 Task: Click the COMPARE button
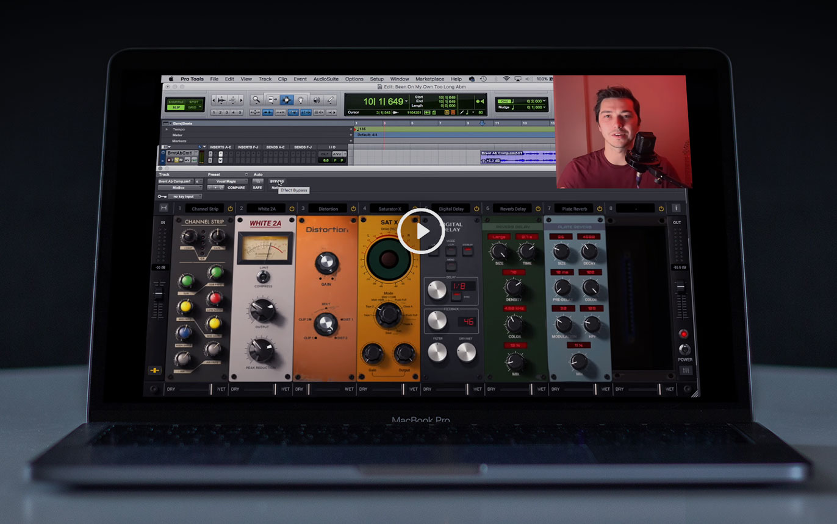point(236,188)
